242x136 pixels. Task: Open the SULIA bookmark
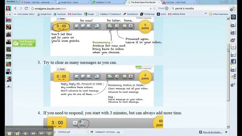(161, 14)
